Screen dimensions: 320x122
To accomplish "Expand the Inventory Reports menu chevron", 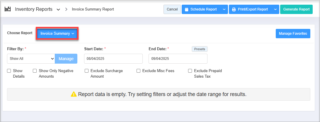I will pyautogui.click(x=58, y=9).
